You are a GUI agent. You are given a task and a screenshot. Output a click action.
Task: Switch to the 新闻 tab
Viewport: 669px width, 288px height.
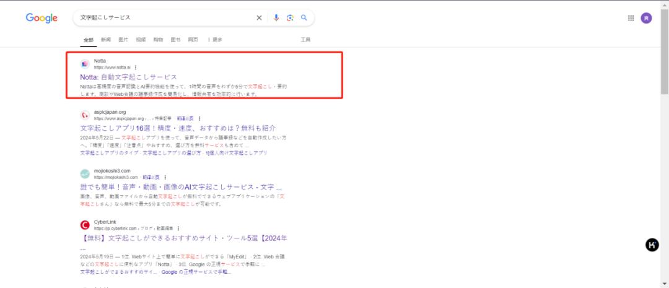[x=106, y=40]
